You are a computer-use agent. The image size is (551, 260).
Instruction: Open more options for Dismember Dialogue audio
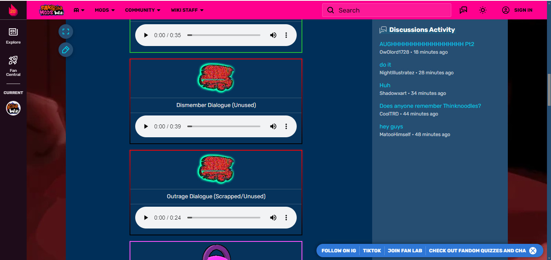tap(286, 126)
